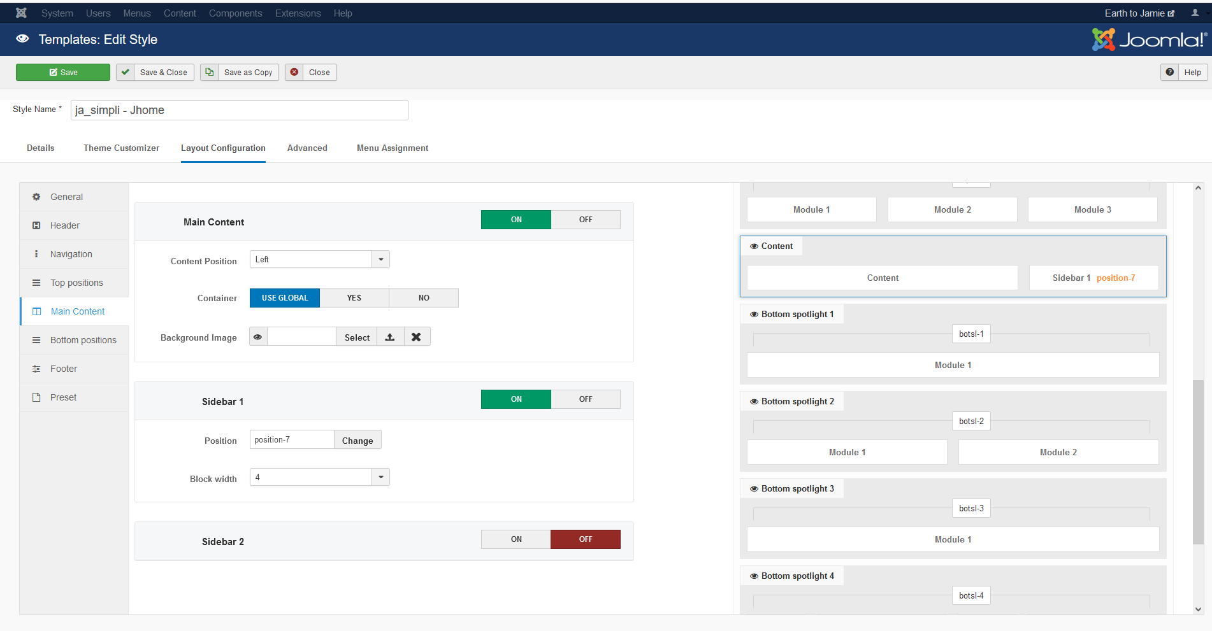The image size is (1212, 631).
Task: Click the Style Name input field
Action: click(x=240, y=110)
